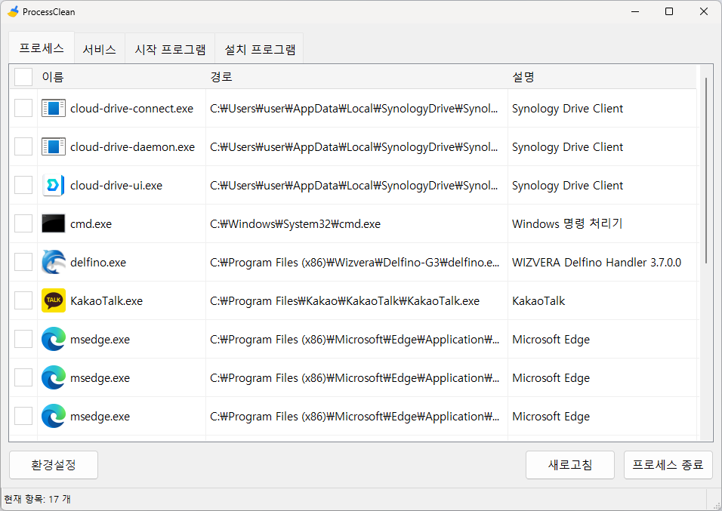Open 환경설정 settings button
This screenshot has height=511, width=722.
(x=54, y=465)
